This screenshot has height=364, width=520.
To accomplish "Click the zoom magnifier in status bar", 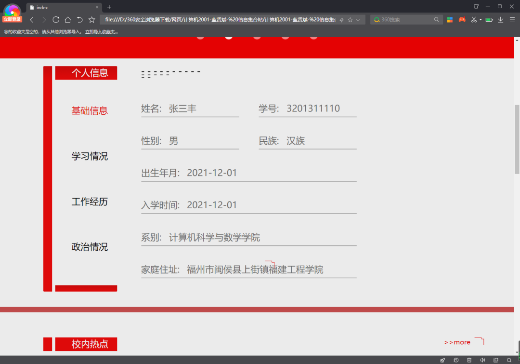I will (509, 360).
